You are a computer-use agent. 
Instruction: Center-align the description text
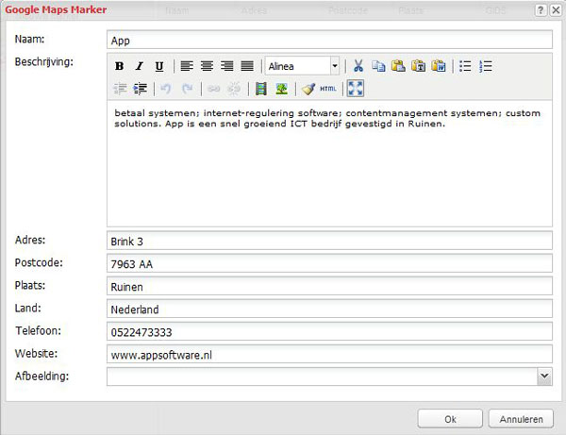207,66
